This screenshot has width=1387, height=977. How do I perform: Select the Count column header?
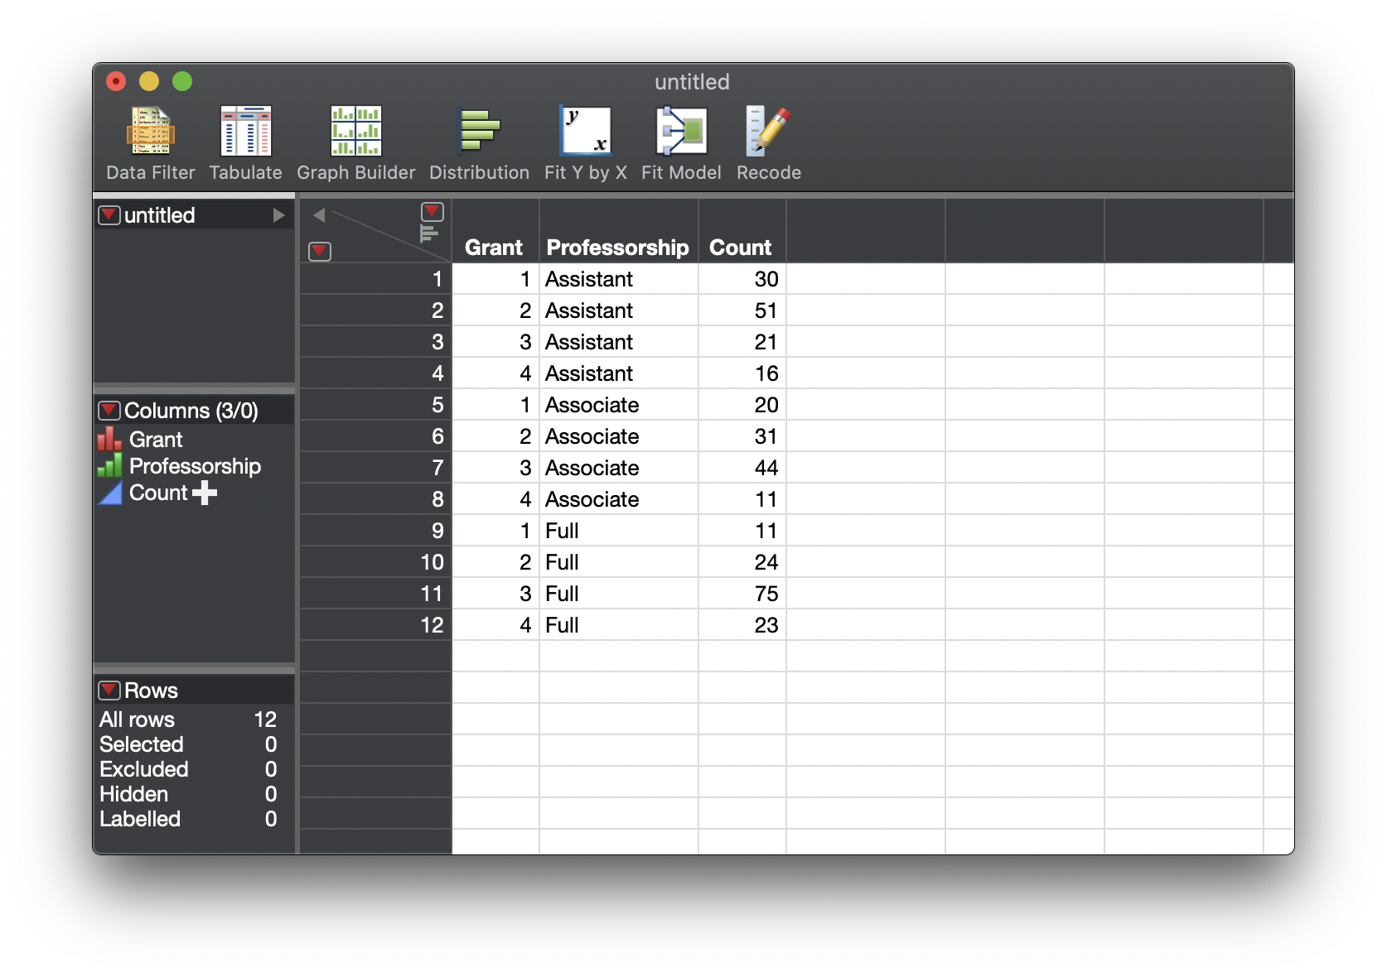pos(740,246)
